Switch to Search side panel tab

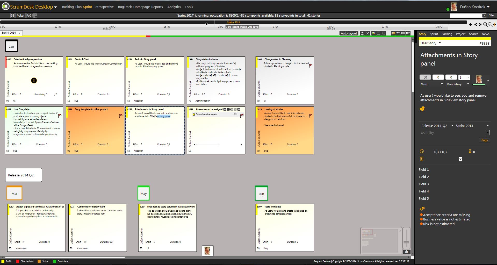[x=473, y=34]
